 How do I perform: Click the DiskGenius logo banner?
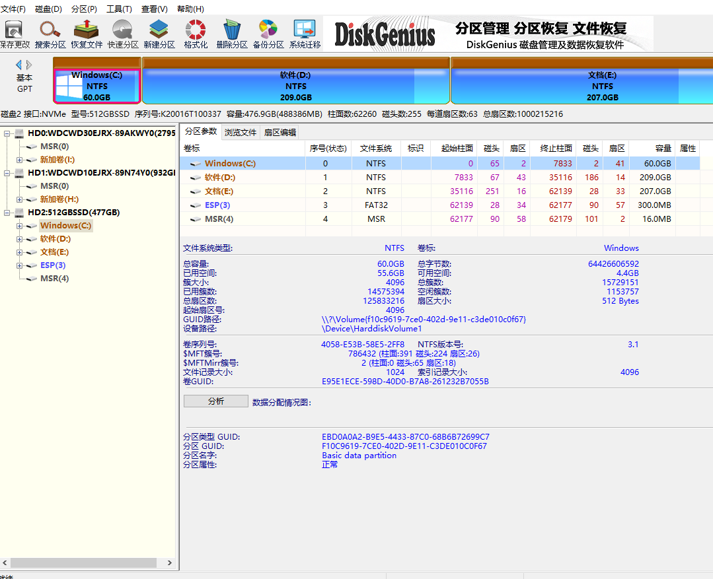coord(488,34)
